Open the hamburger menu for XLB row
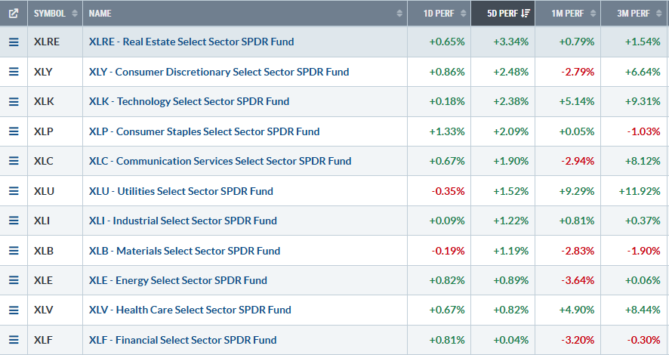Screen dimensions: 669x355 click(x=14, y=251)
